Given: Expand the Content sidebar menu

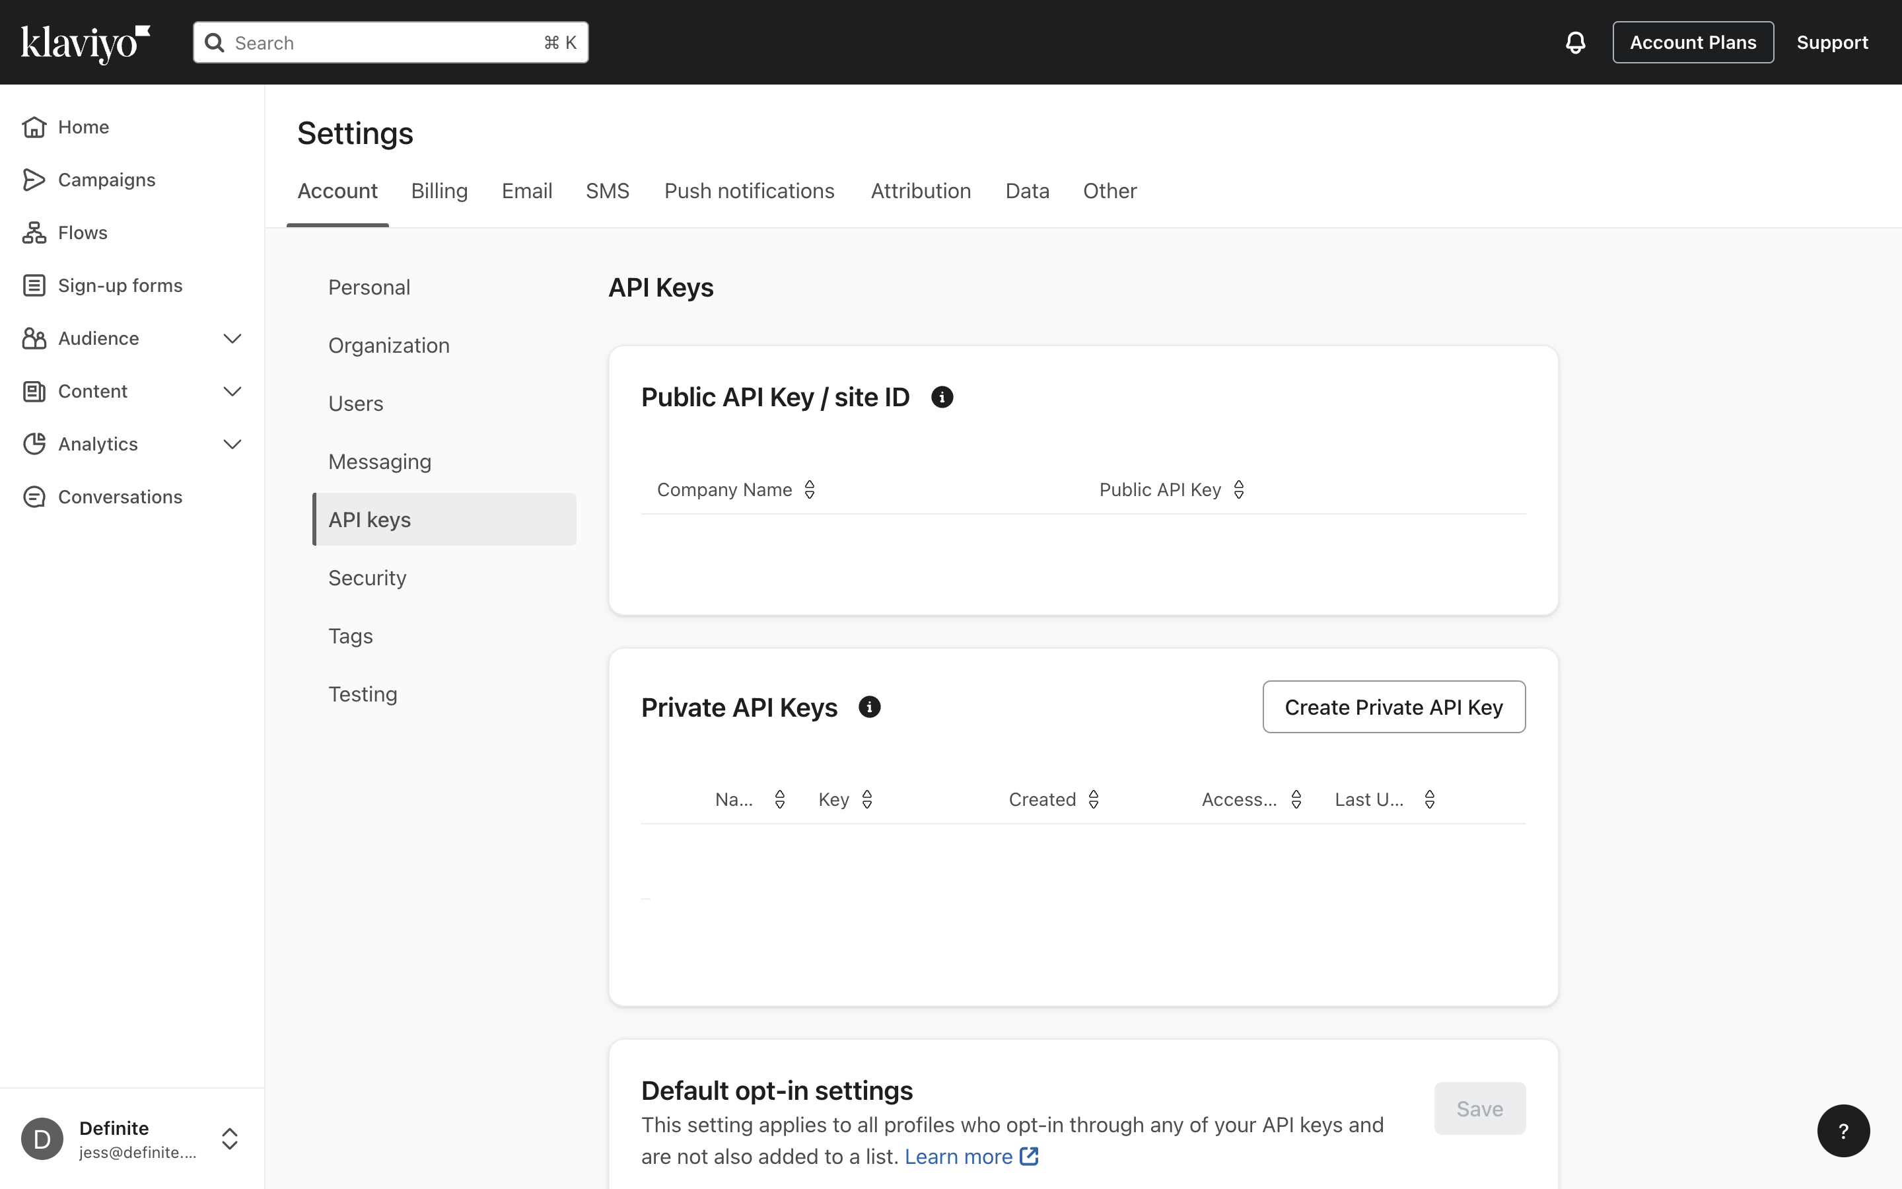Looking at the screenshot, I should click(x=232, y=392).
